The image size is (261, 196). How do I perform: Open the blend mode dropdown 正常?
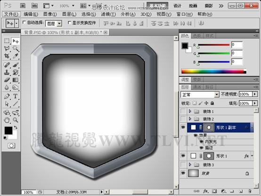200,94
